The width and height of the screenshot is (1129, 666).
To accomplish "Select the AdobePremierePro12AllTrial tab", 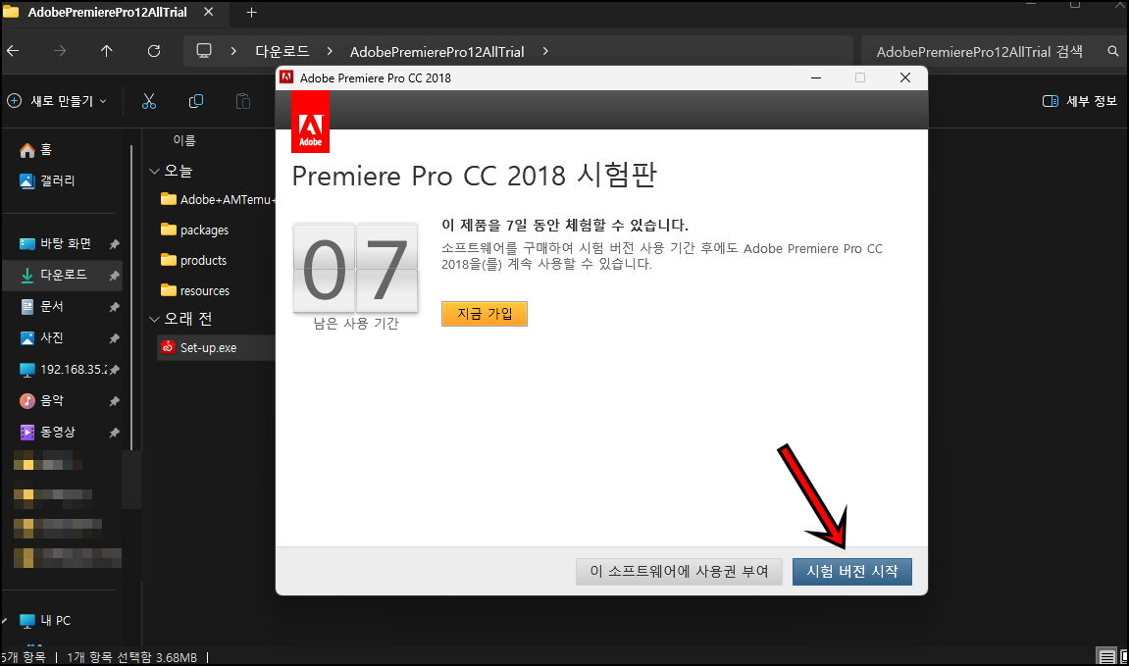I will tap(107, 12).
